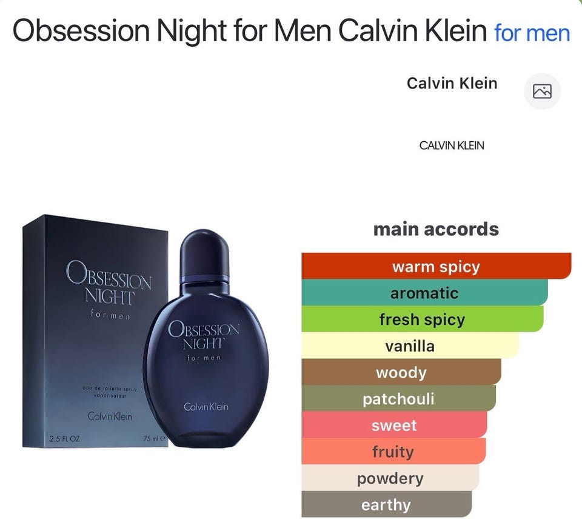582x531 pixels.
Task: Click the bottle's rounded cap
Action: pyautogui.click(x=204, y=253)
